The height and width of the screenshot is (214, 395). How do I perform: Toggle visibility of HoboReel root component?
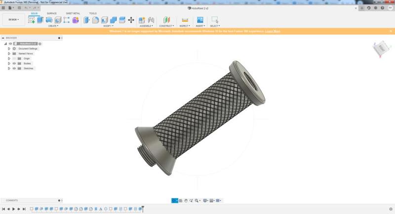pyautogui.click(x=10, y=43)
